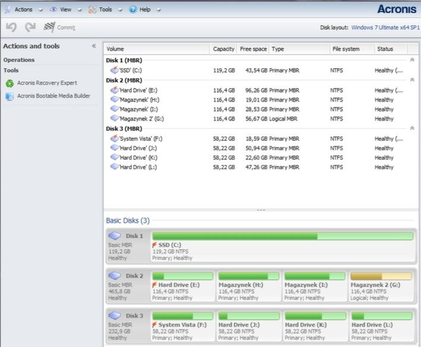Collapse the Actions and tools panel

pos(93,46)
